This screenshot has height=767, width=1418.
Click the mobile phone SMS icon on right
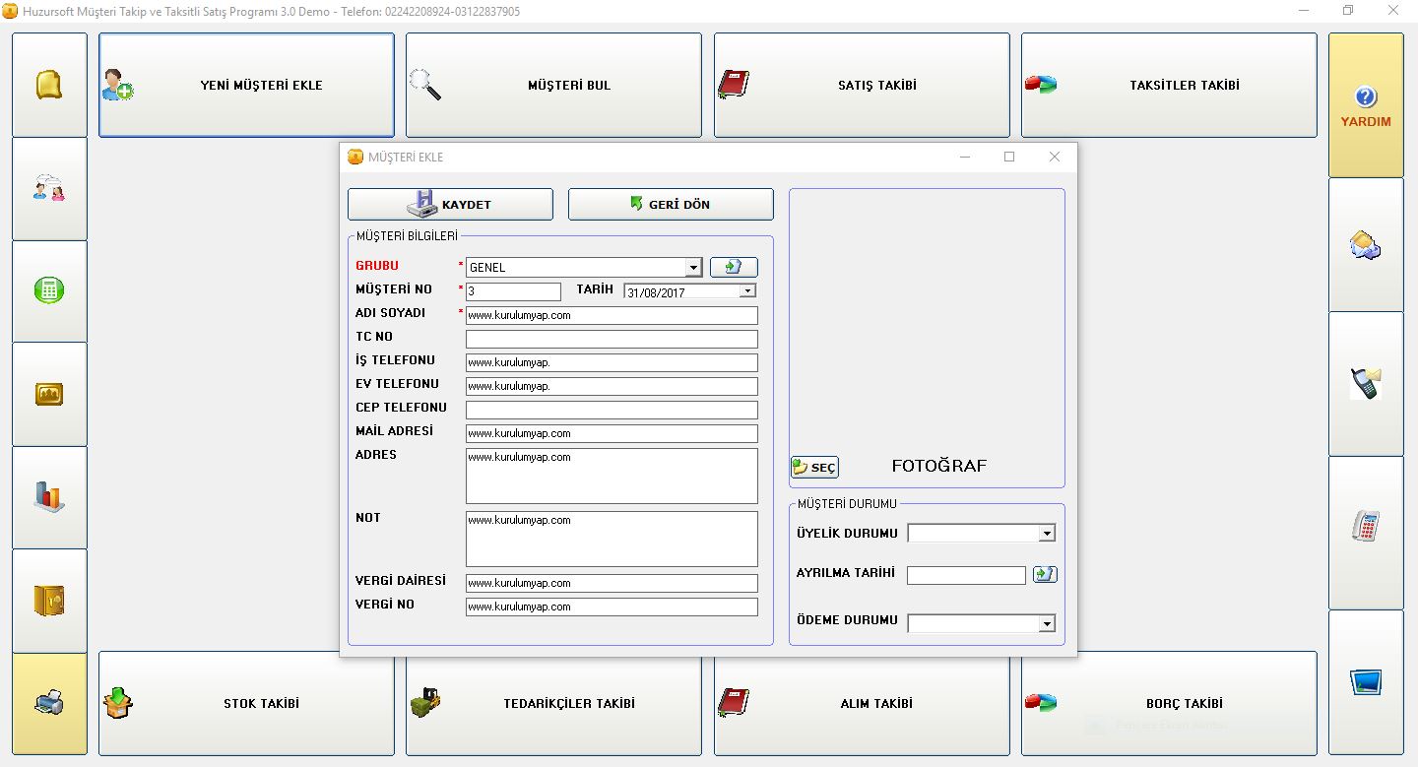click(x=1366, y=384)
